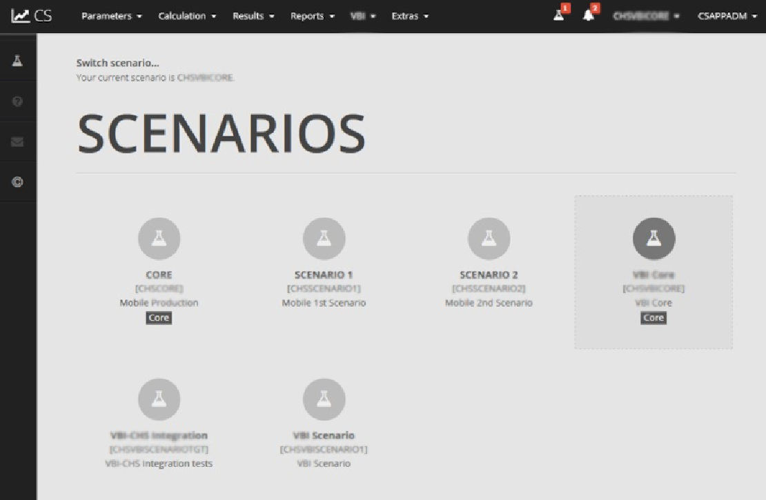The image size is (766, 500).
Task: Open the help question mark sidebar icon
Action: pos(18,101)
